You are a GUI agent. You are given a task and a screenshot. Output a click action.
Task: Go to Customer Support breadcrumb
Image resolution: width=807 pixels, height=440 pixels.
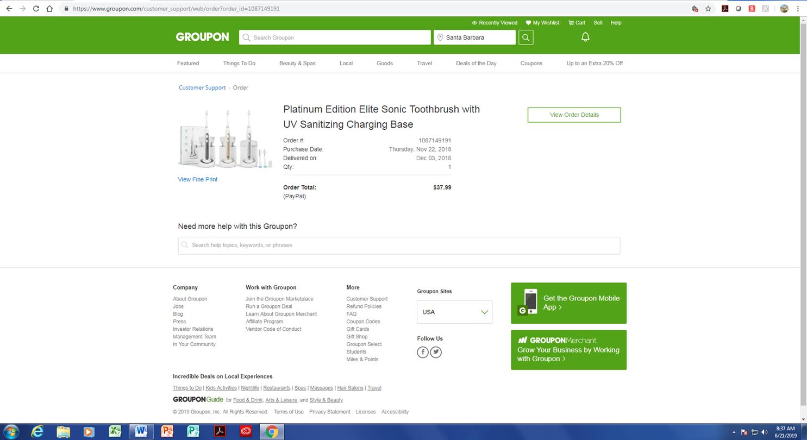click(x=202, y=87)
